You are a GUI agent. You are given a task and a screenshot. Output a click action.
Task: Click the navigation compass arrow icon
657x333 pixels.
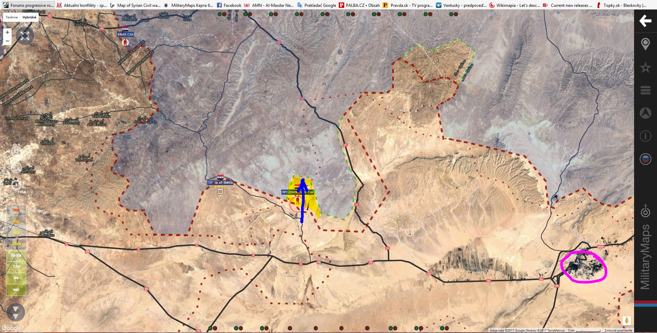point(645,113)
